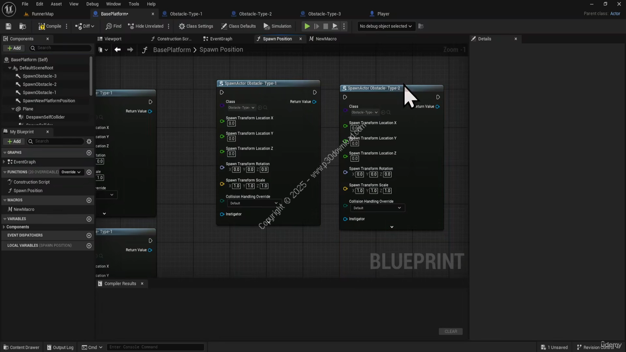Open the Content Drawer
Image resolution: width=626 pixels, height=352 pixels.
[x=21, y=347]
